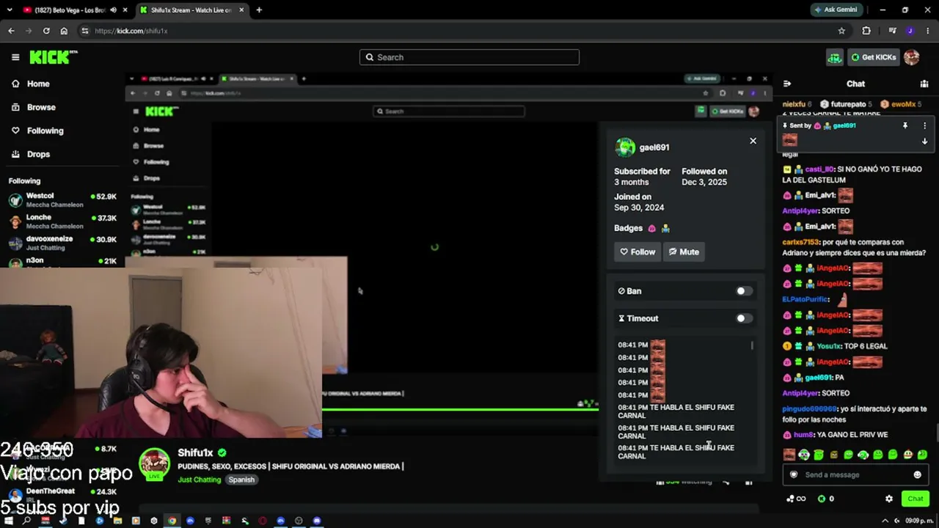The image size is (939, 528).
Task: Click the address bar URL
Action: click(131, 31)
